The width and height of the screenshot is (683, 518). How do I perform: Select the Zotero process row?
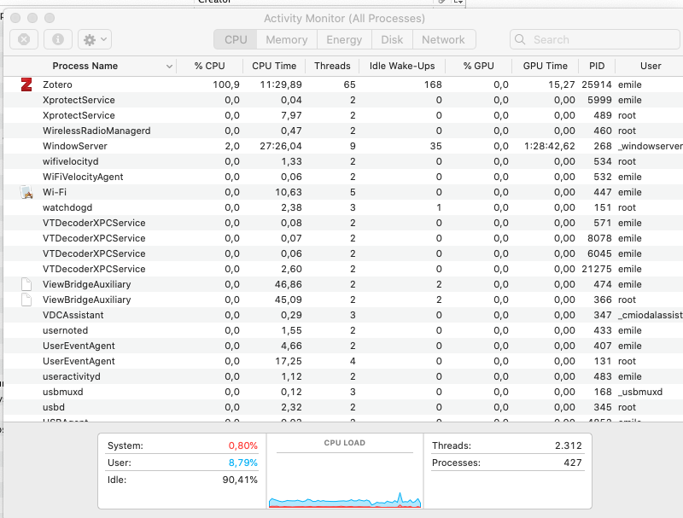point(343,84)
